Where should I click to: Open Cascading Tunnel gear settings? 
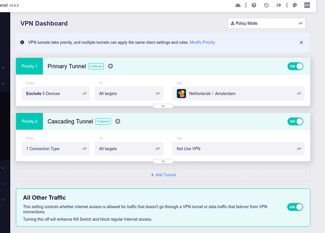(118, 121)
